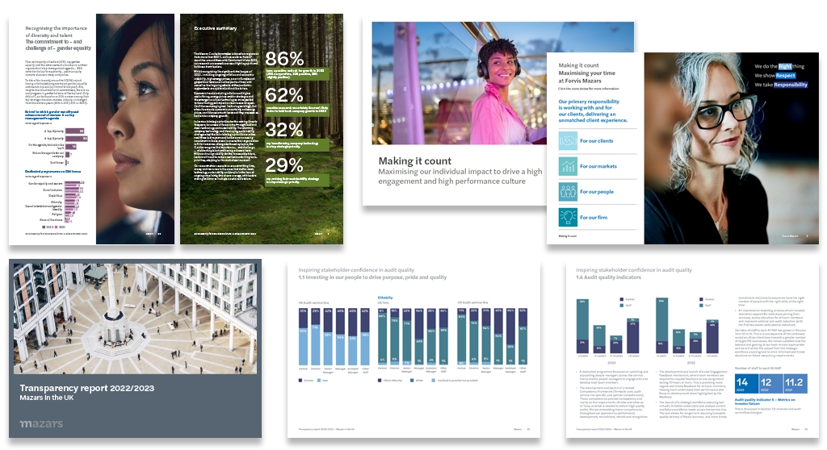Click the 62% statistic figure
Viewport: 827px width, 450px height.
[x=284, y=97]
